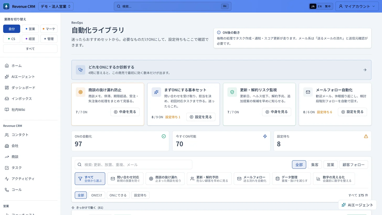Screen dimensions: 382x215
Task: Select the 顧客フォロー segment filter
Action: (354, 165)
